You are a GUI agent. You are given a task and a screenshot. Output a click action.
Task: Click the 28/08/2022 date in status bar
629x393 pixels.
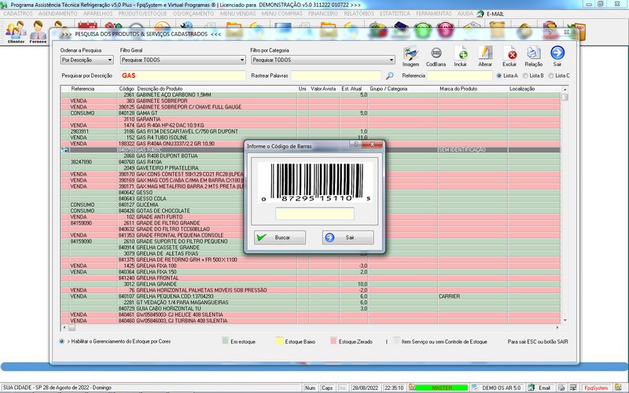(365, 387)
